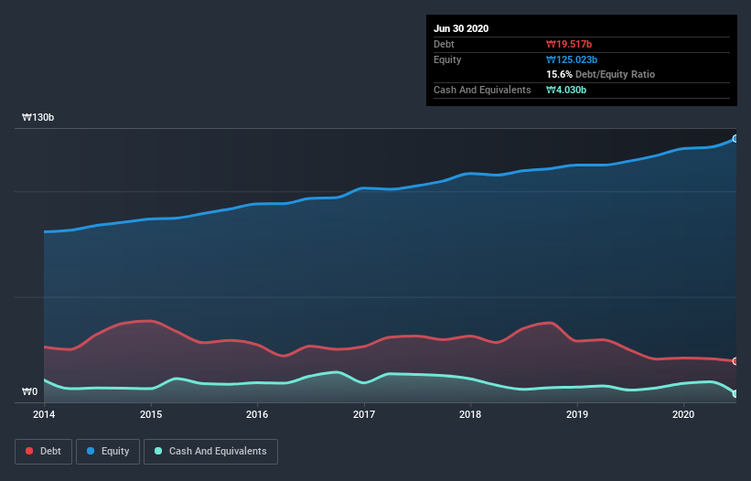Image resolution: width=751 pixels, height=481 pixels.
Task: Click the ₩130b y-axis label
Action: [38, 117]
